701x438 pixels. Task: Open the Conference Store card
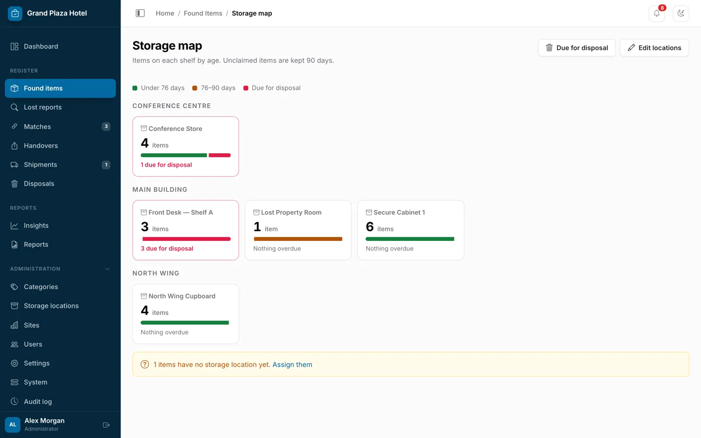tap(186, 147)
